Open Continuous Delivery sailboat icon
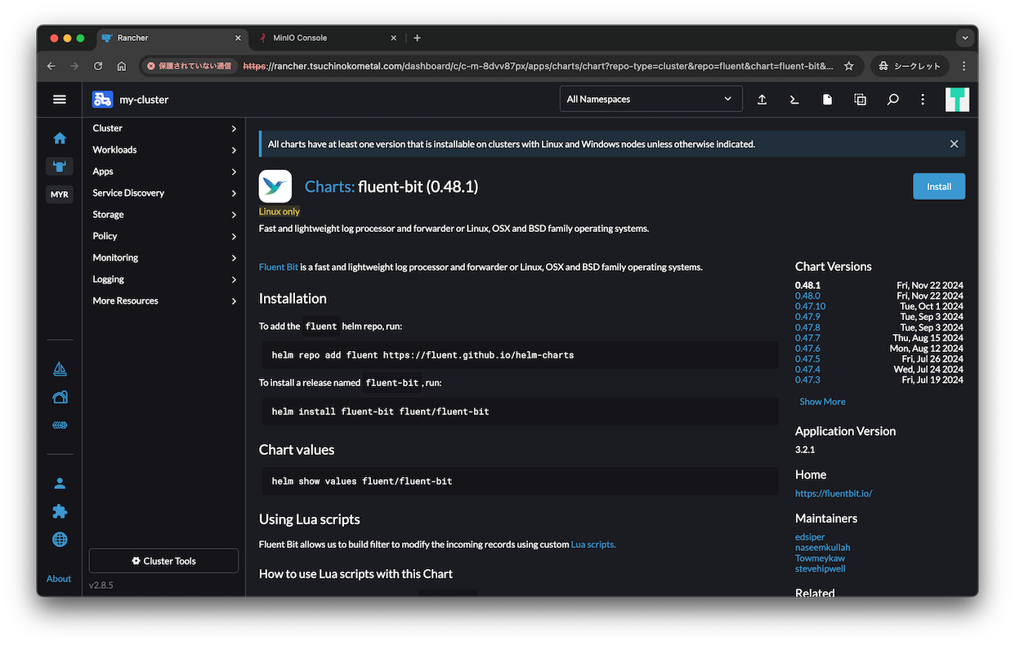Viewport: 1015px width, 645px height. click(x=60, y=369)
